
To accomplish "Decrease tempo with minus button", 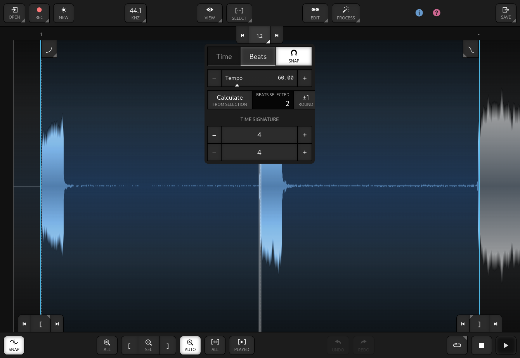I will tap(214, 78).
